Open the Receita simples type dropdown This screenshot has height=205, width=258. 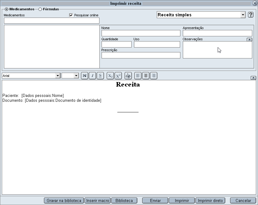pyautogui.click(x=243, y=15)
